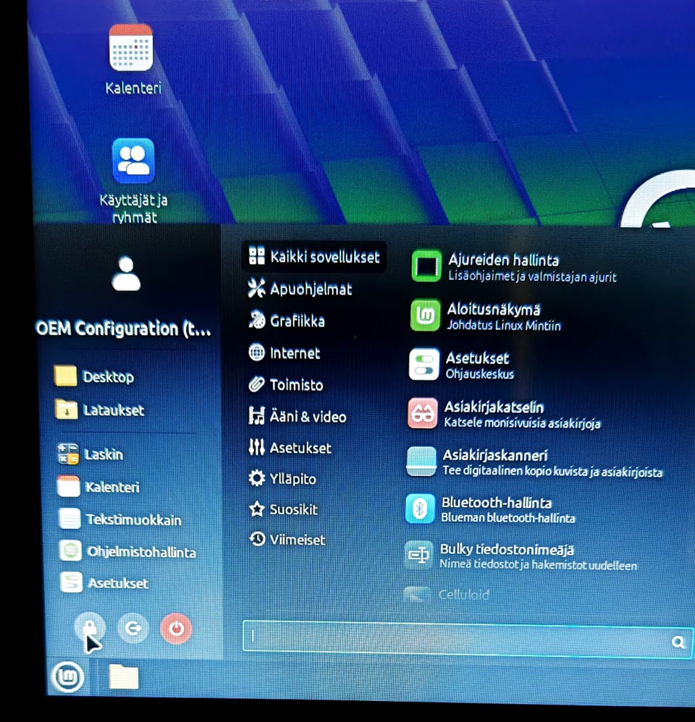This screenshot has height=722, width=695.
Task: Launch Kalenteri from sidebar favorites
Action: pyautogui.click(x=98, y=487)
